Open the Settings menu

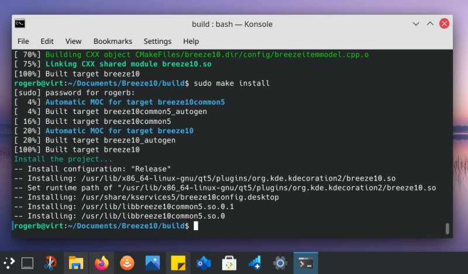(x=157, y=41)
